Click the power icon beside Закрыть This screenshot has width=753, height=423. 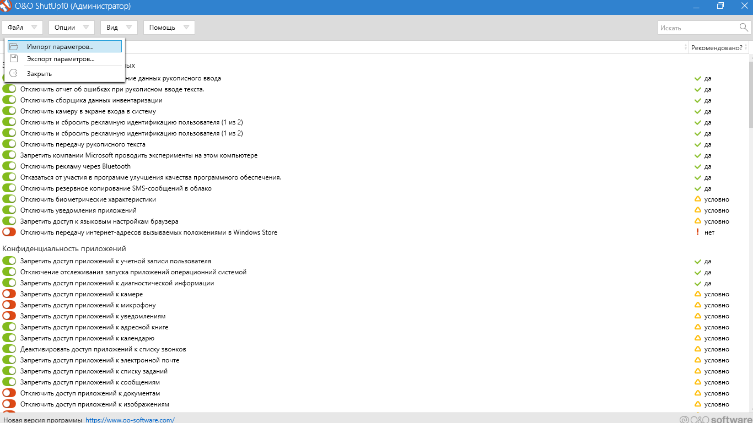pos(14,73)
